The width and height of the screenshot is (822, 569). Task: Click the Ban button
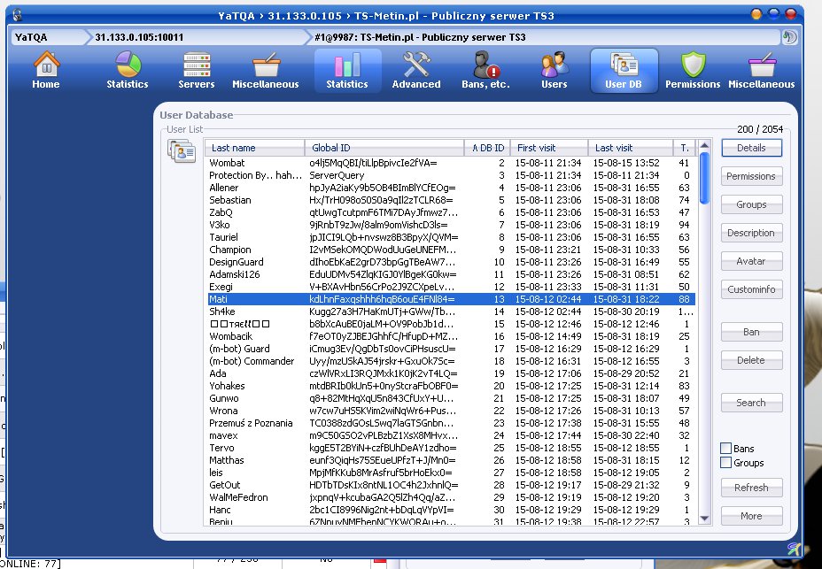(752, 332)
